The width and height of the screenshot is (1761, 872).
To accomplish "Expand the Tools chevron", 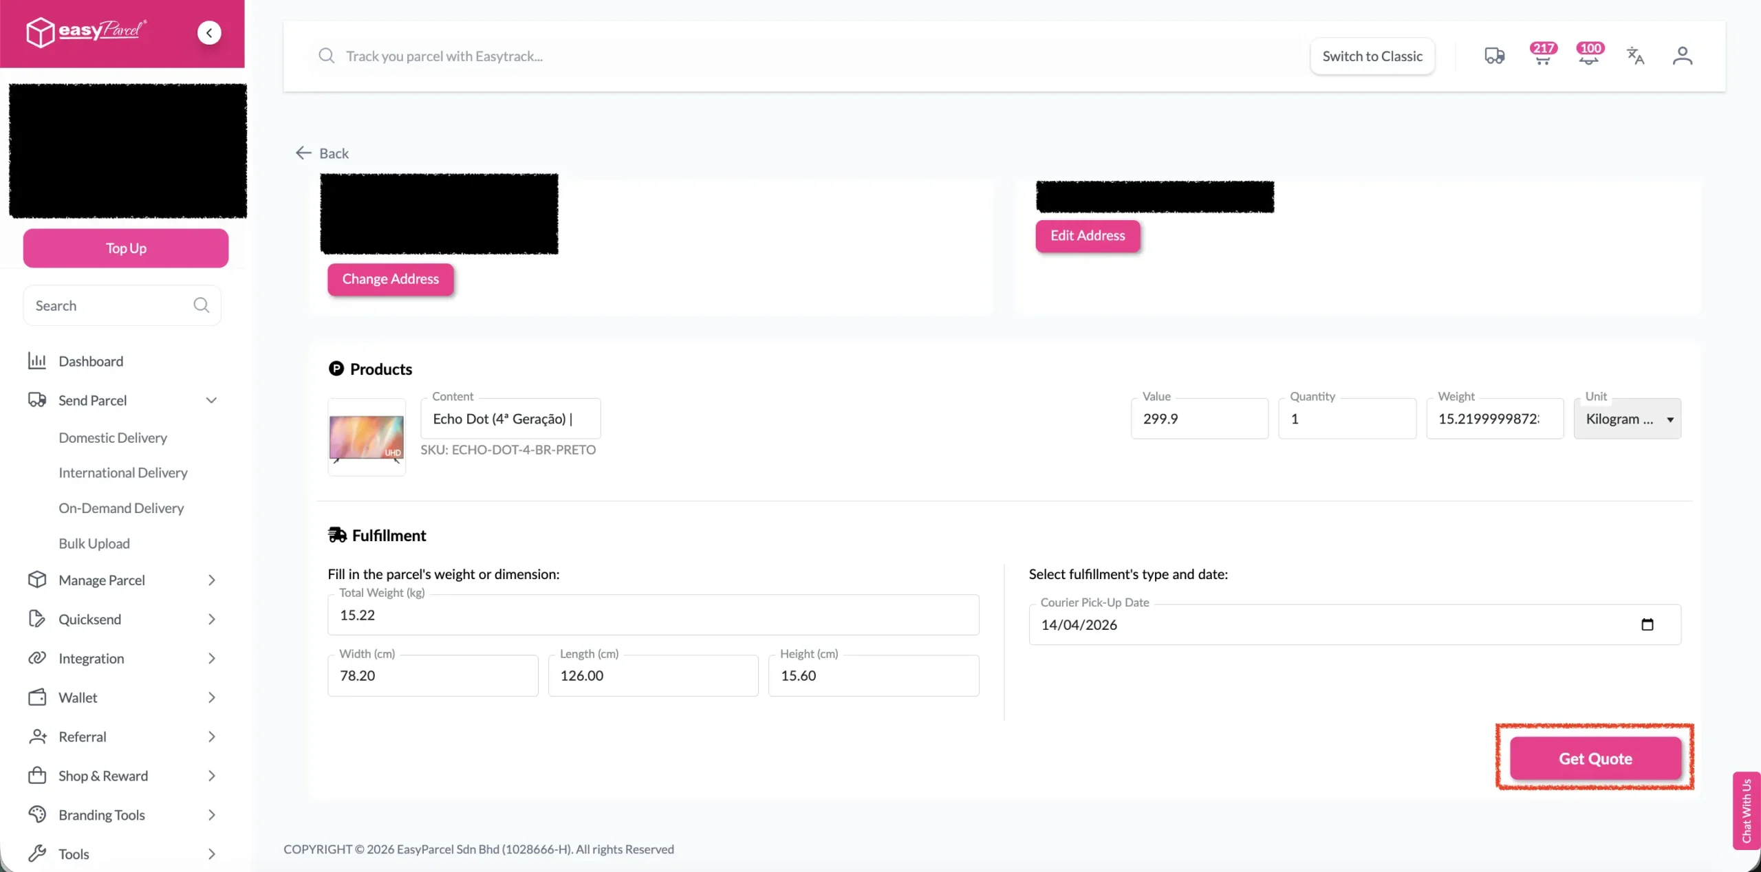I will tap(212, 854).
